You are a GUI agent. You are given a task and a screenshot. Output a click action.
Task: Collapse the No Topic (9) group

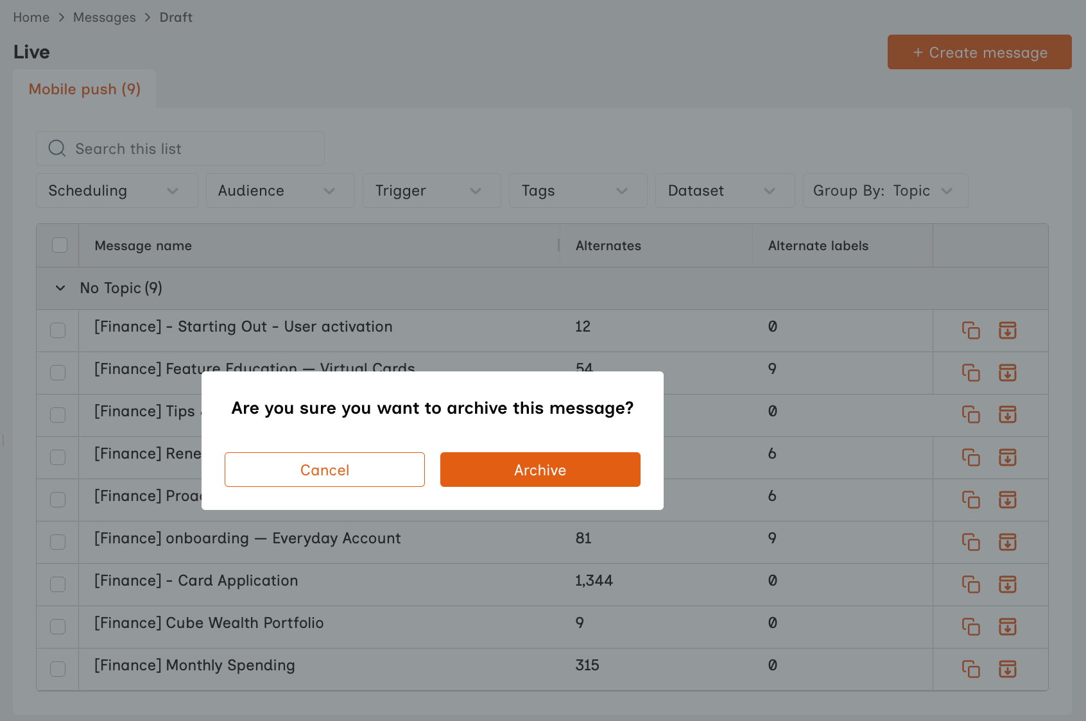click(60, 288)
